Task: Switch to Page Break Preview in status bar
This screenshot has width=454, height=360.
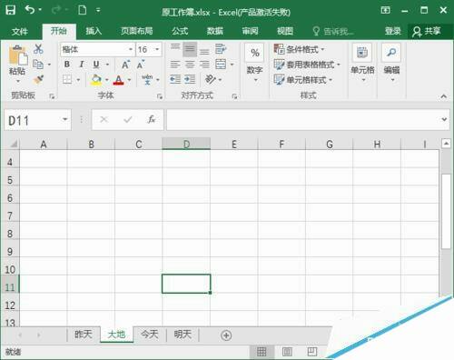Action: tap(312, 352)
